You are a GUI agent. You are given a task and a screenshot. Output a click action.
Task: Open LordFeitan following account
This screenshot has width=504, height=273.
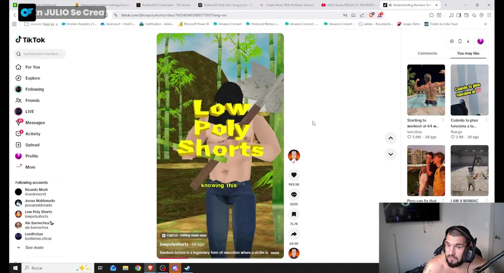click(x=33, y=236)
